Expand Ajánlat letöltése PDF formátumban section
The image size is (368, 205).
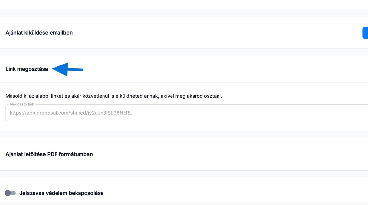[49, 154]
